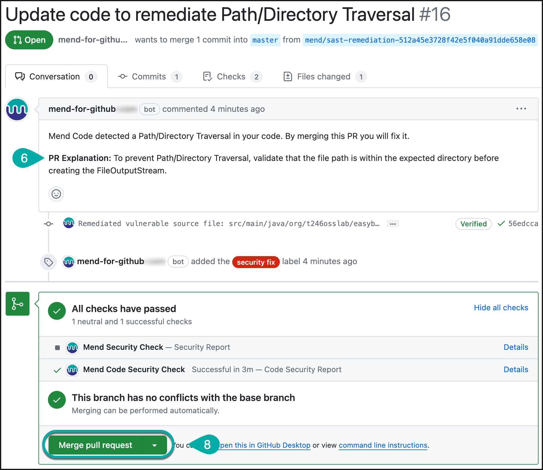
Task: Click the Verified commit badge
Action: pos(473,224)
